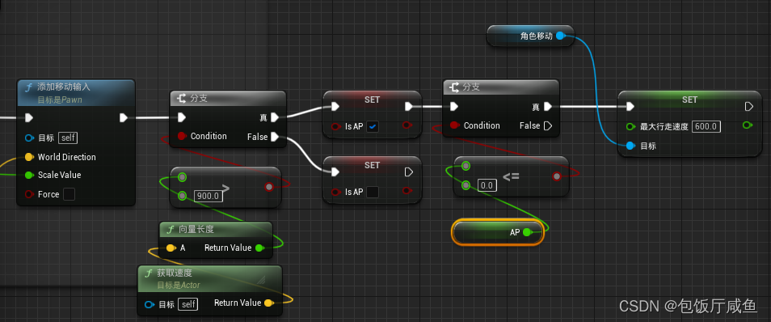Click the 0.0 value field on <= node
The image size is (771, 322).
click(488, 185)
